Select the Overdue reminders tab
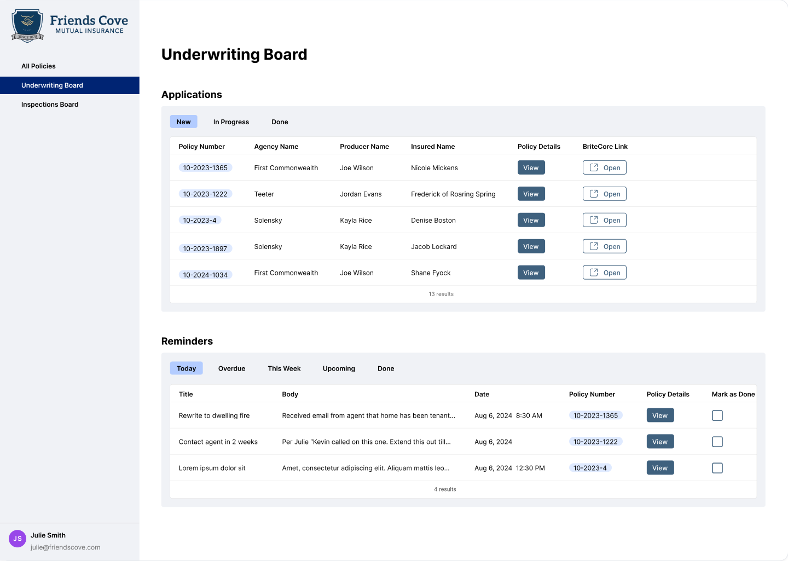The width and height of the screenshot is (788, 561). (231, 369)
